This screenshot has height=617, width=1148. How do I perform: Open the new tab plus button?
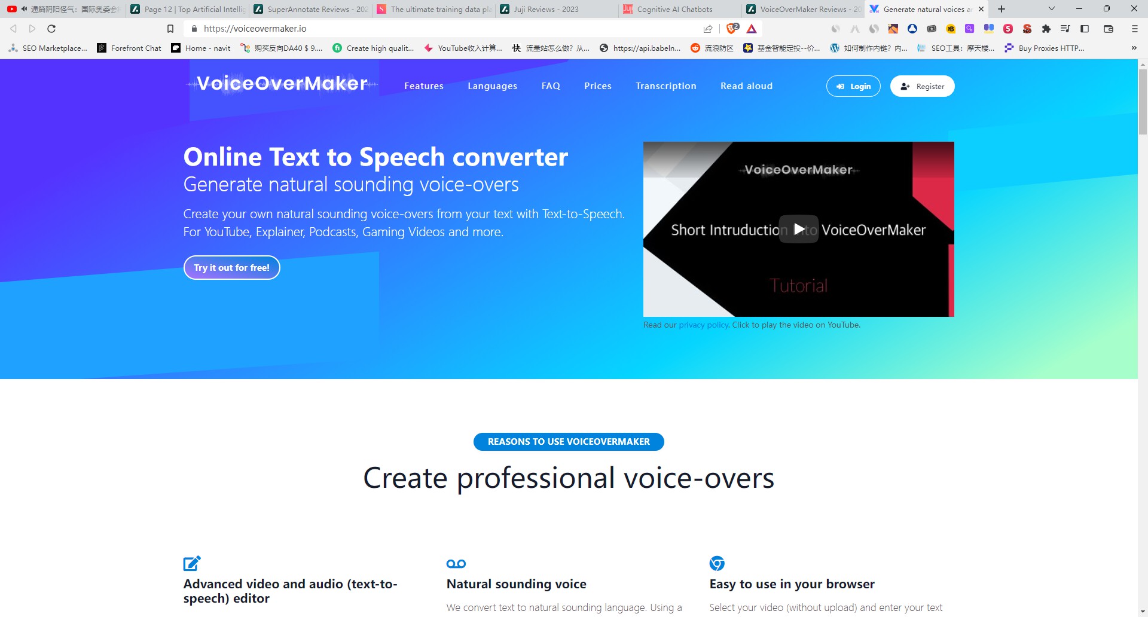[x=1002, y=9]
